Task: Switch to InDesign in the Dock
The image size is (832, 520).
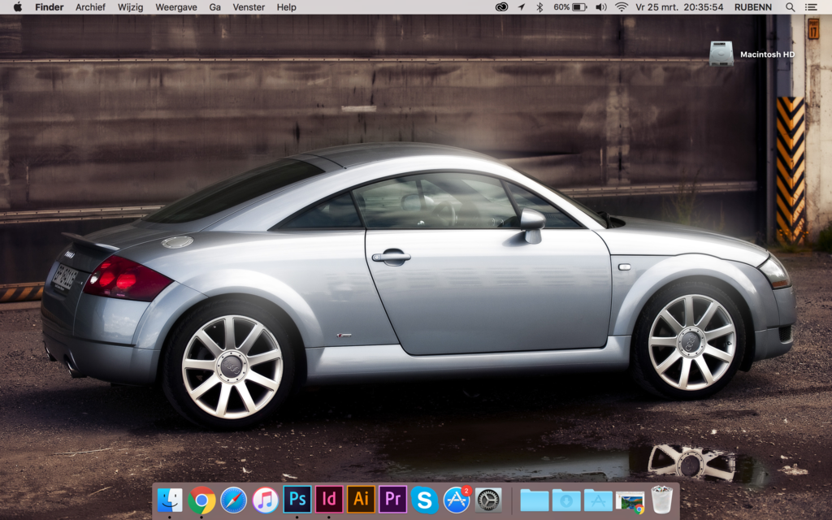Action: pos(329,500)
